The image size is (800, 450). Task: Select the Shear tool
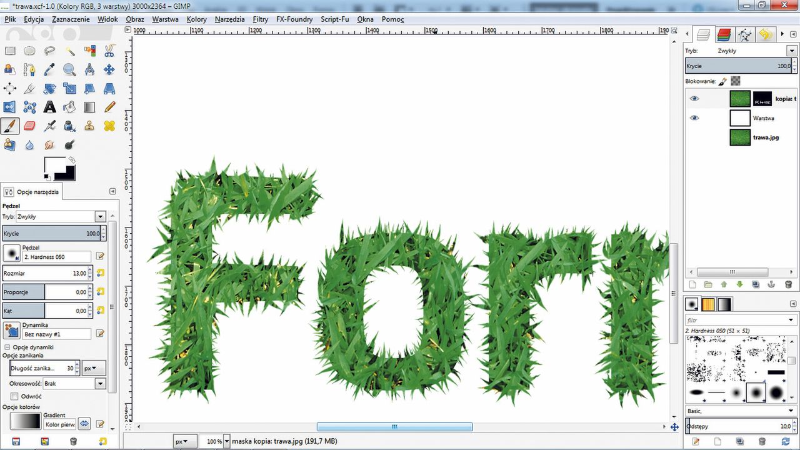89,89
